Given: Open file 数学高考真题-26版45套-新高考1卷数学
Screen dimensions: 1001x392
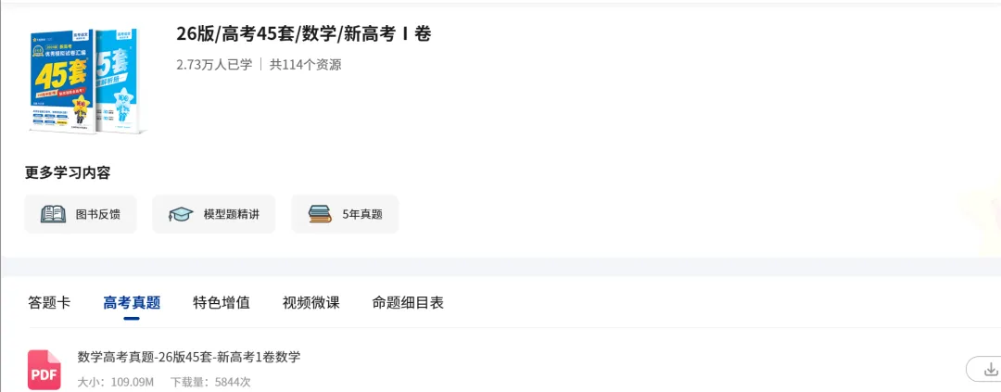Looking at the screenshot, I should (189, 357).
